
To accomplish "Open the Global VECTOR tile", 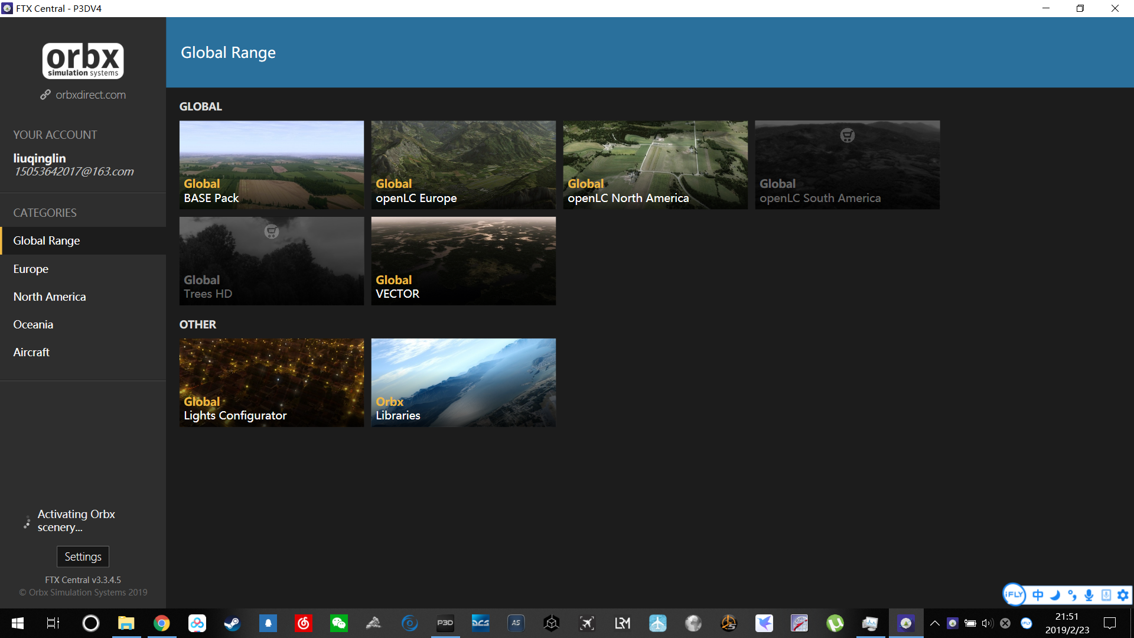I will (x=464, y=261).
